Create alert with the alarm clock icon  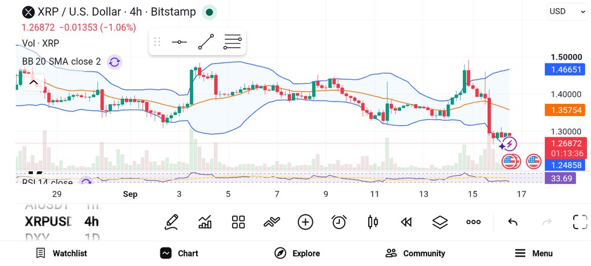[x=339, y=222]
